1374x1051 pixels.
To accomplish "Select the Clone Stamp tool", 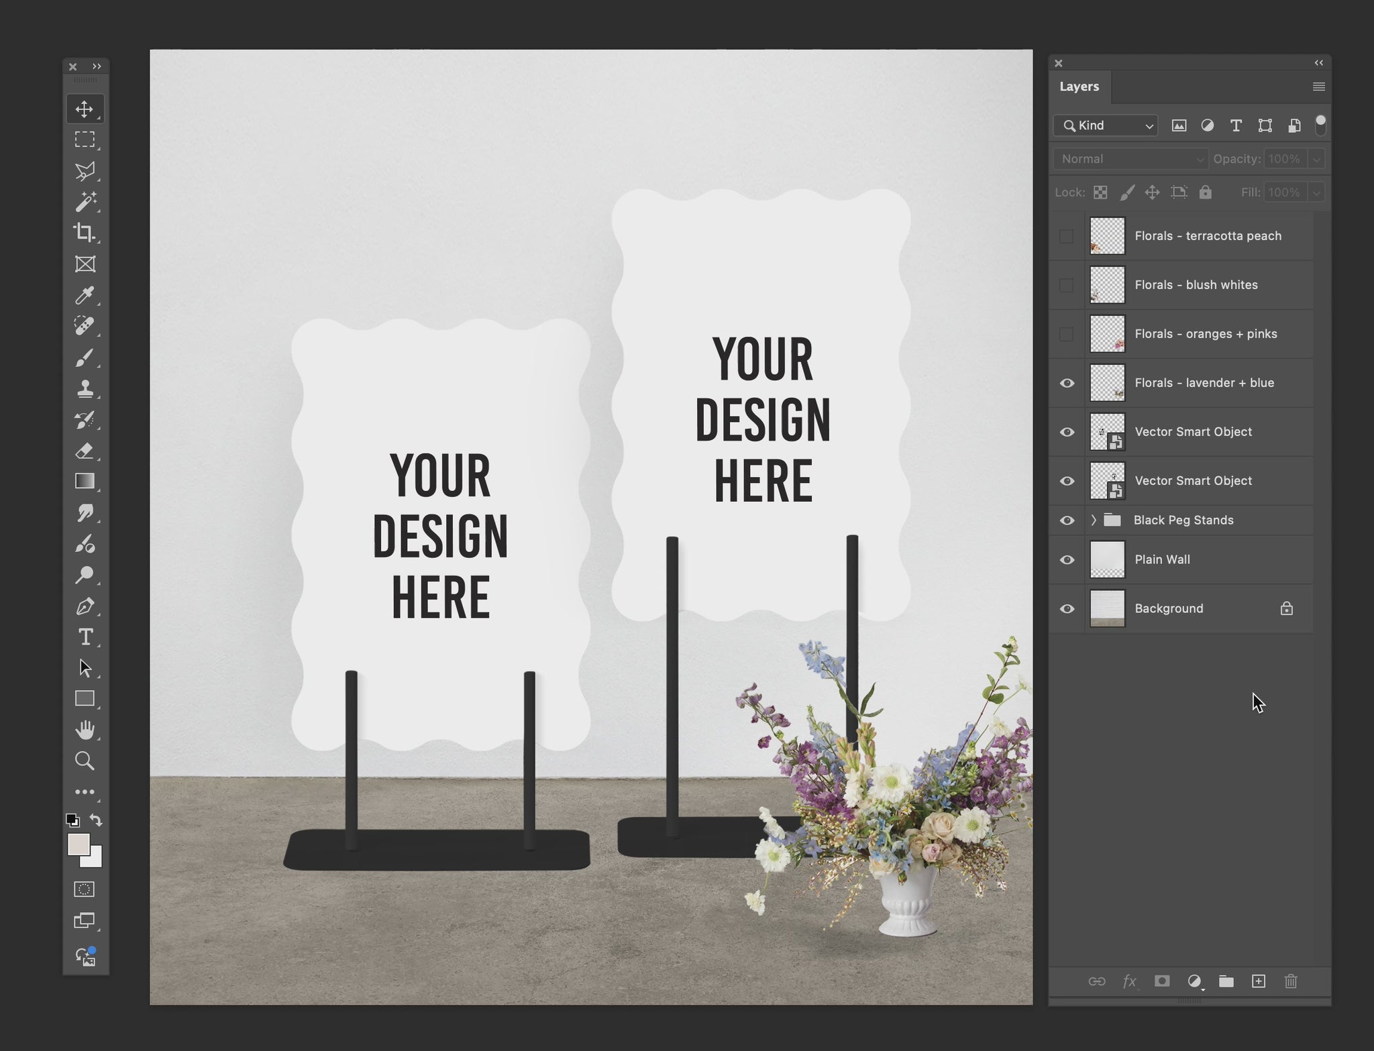I will coord(85,388).
